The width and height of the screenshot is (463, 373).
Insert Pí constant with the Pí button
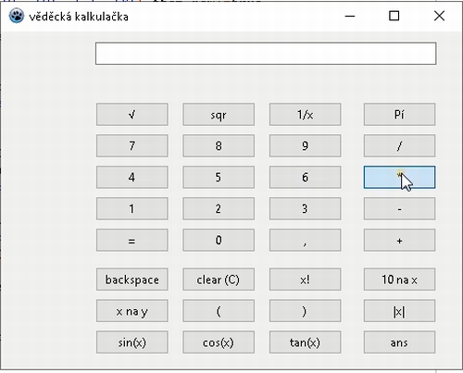[399, 115]
